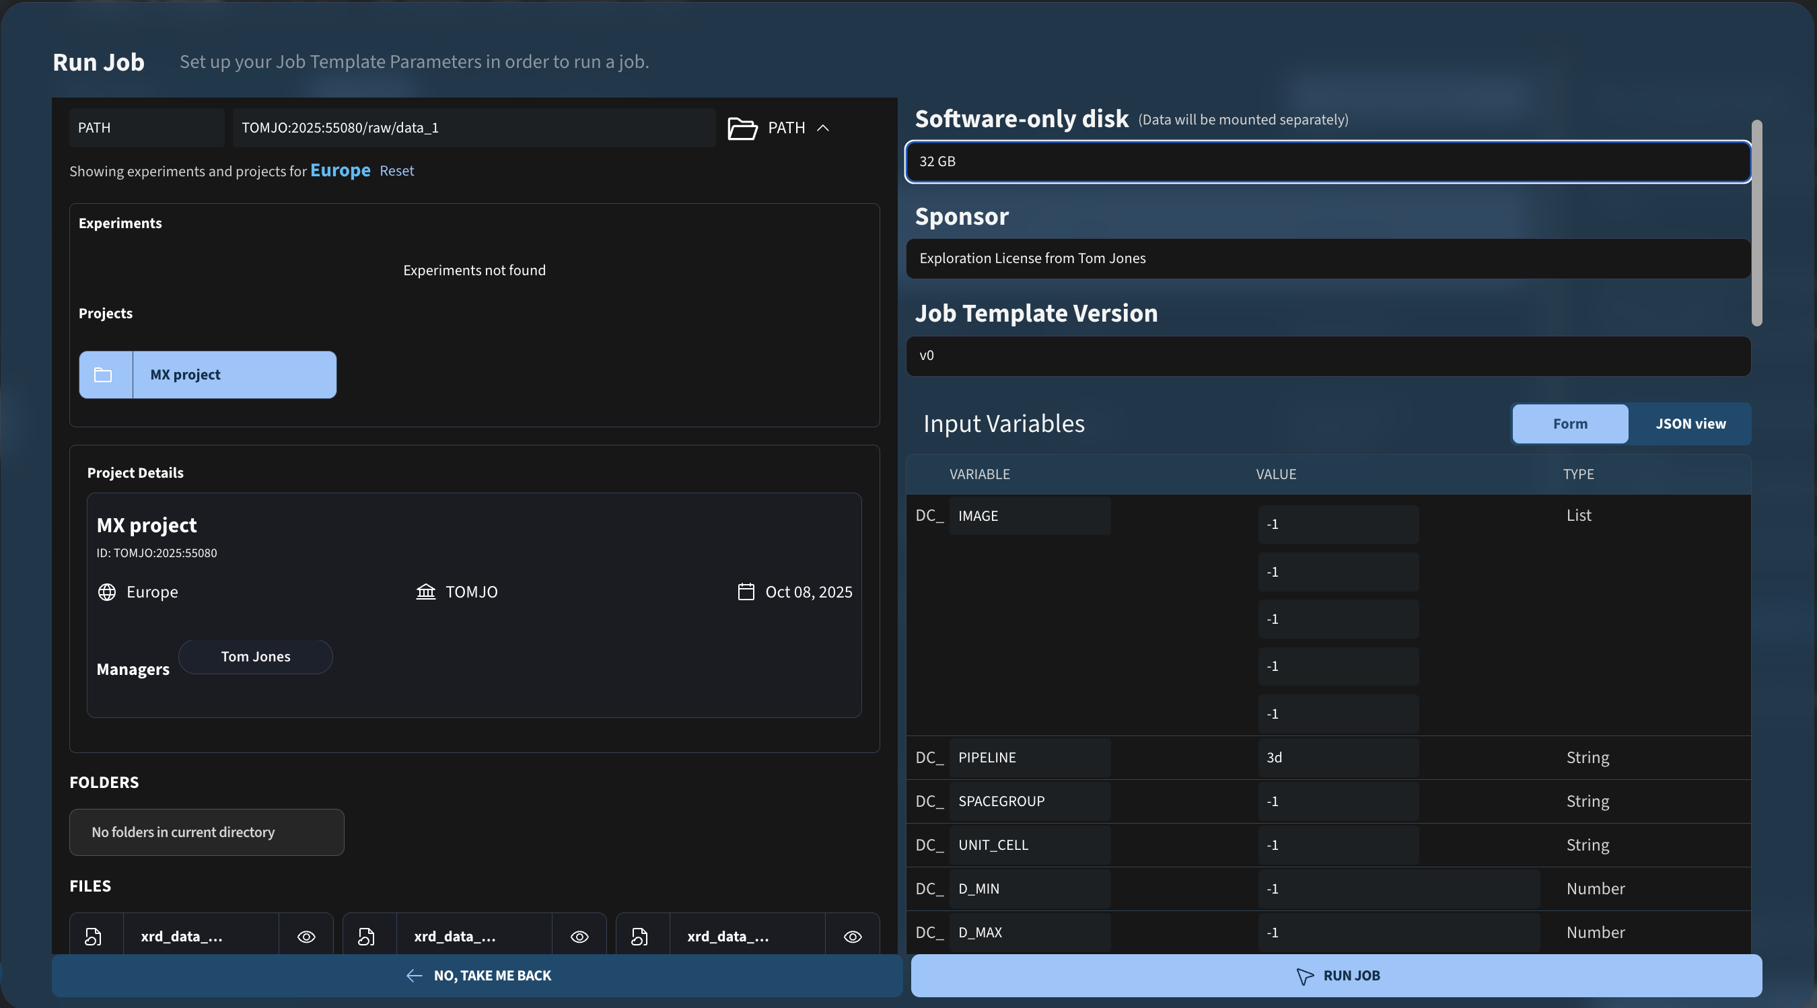Viewport: 1817px width, 1008px height.
Task: Click the globe icon beside Europe
Action: [106, 592]
